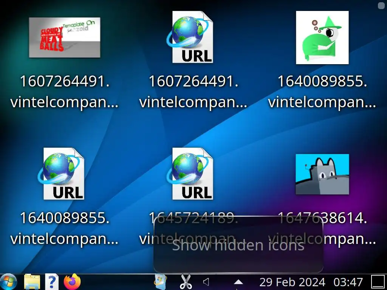Launch Firefox from the taskbar

click(72, 282)
